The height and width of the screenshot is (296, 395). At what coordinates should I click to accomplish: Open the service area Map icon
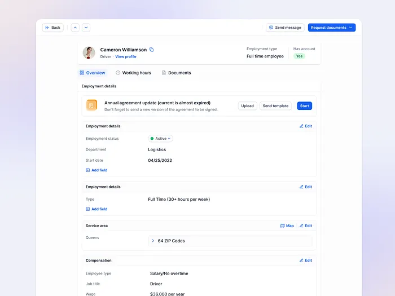pyautogui.click(x=283, y=226)
